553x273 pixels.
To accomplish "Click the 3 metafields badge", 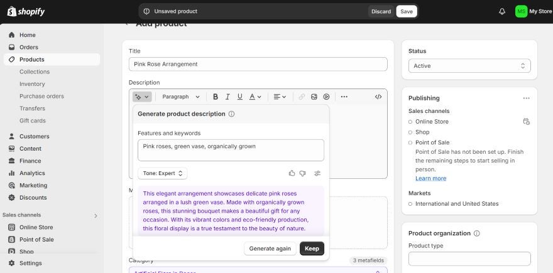I will [368, 260].
